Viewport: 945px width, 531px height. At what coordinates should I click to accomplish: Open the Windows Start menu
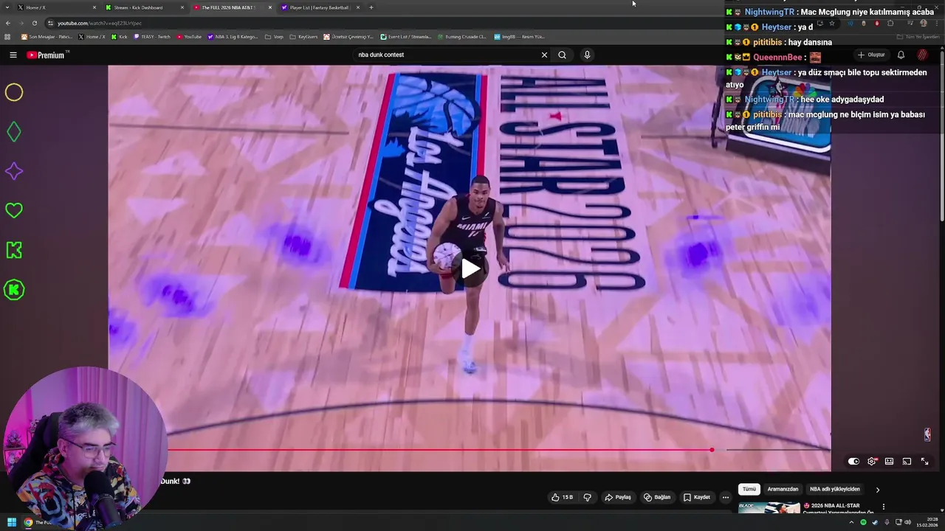(x=12, y=522)
